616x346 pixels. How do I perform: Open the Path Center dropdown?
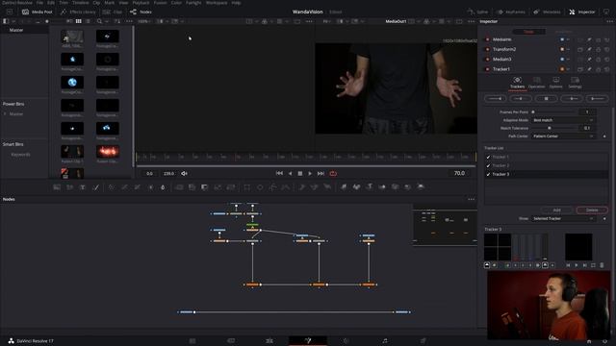pyautogui.click(x=563, y=136)
